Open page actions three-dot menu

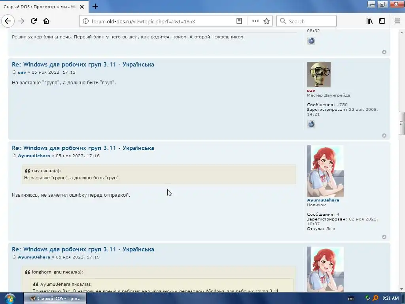[255, 21]
